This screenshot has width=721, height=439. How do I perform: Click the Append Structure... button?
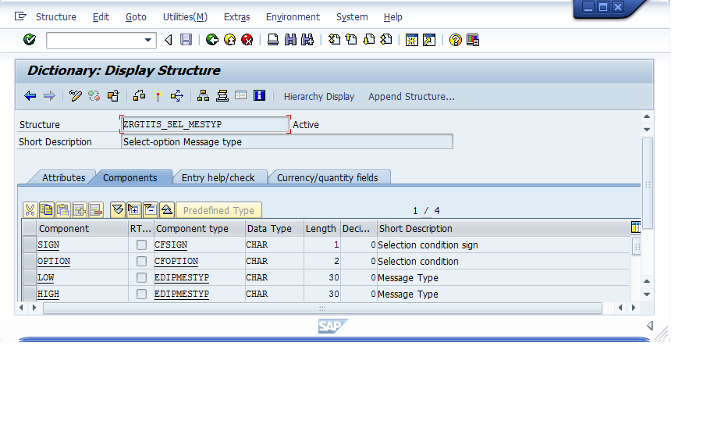coord(411,97)
